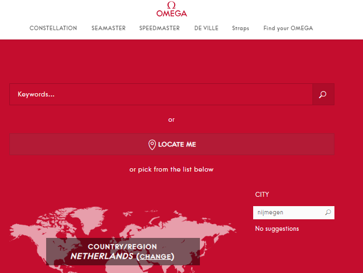Click the LOCATE ME button
The height and width of the screenshot is (273, 363).
point(172,144)
